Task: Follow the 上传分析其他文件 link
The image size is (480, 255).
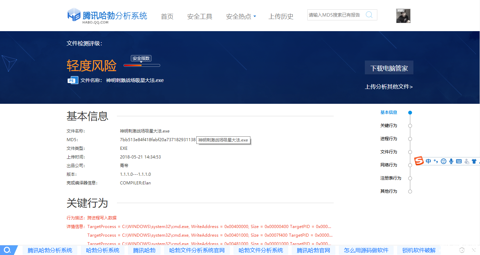Action: (389, 86)
